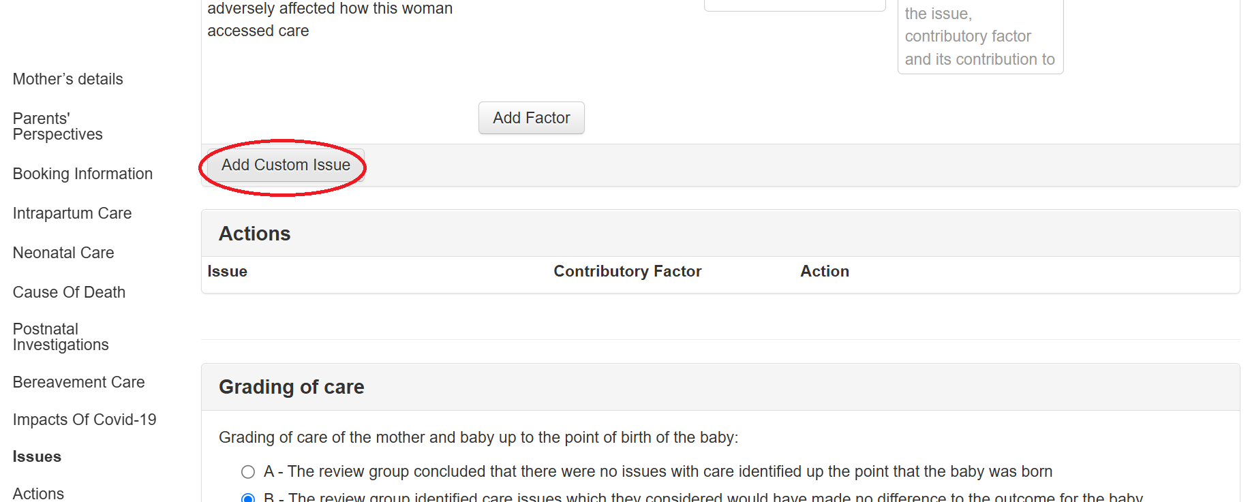Click the Issues sidebar link

[x=37, y=456]
